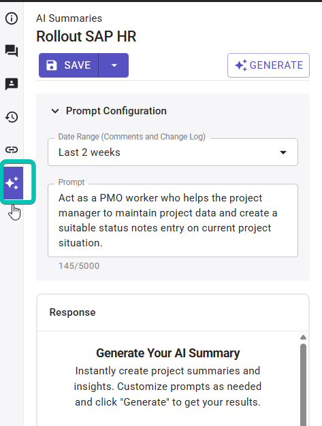Click the floppy disk icon on Save
Screen dimensions: 322x426
[x=51, y=65]
